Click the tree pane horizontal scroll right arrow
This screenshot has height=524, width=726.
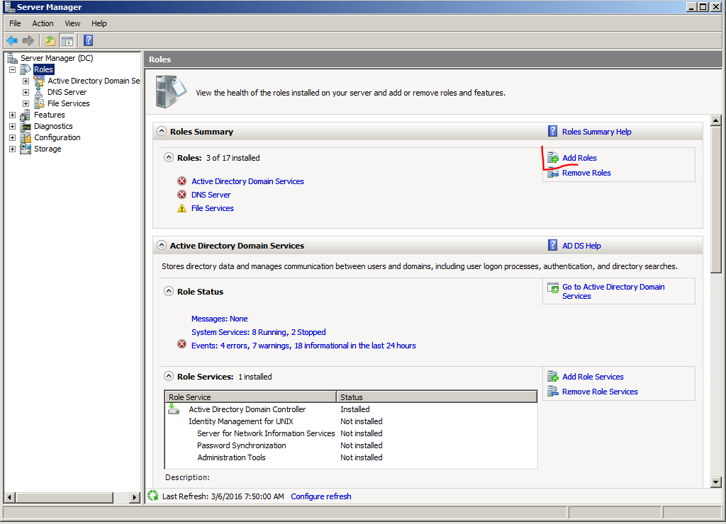pos(135,498)
